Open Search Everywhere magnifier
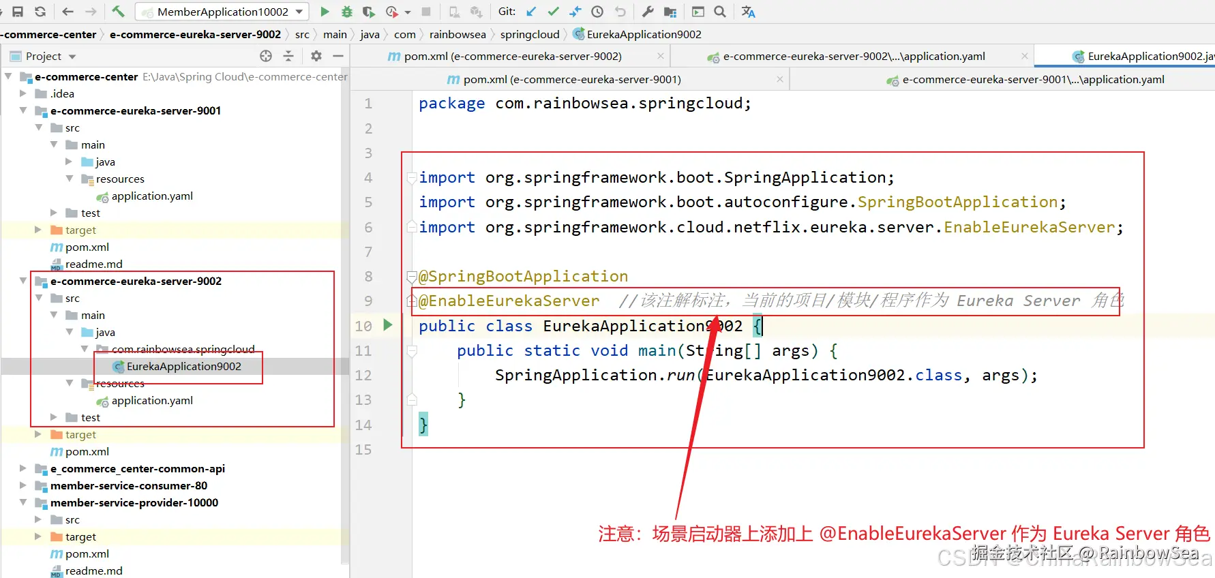 [x=720, y=12]
